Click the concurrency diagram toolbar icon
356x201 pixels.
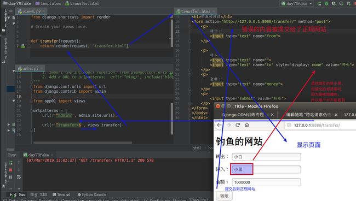[x=348, y=3]
